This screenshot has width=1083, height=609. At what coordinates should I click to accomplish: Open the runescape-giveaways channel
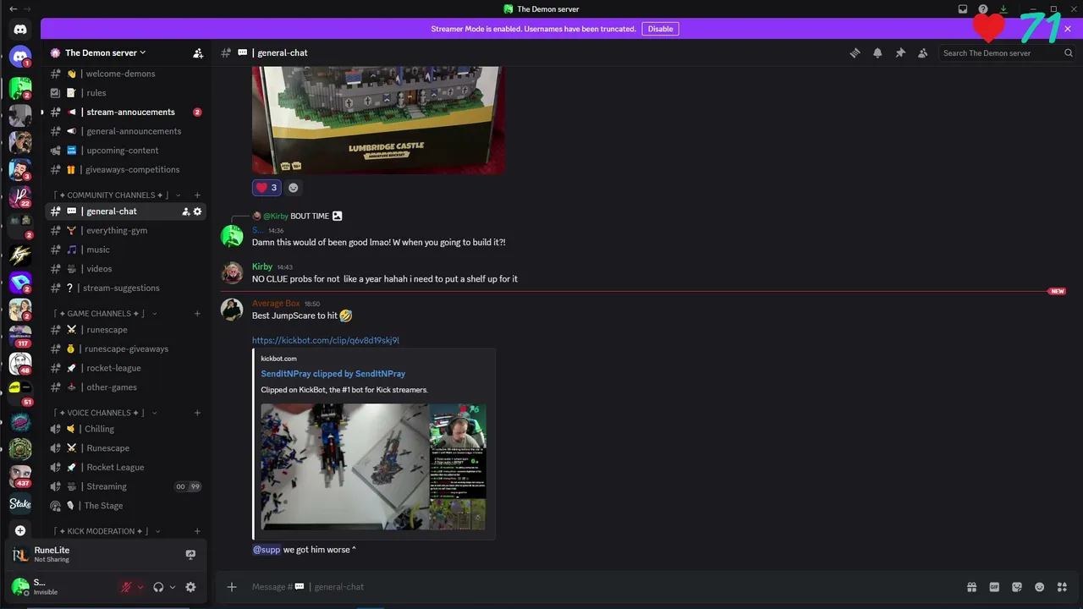point(125,349)
